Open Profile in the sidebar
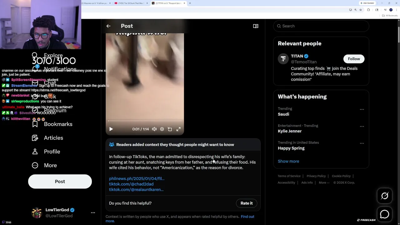 click(52, 152)
